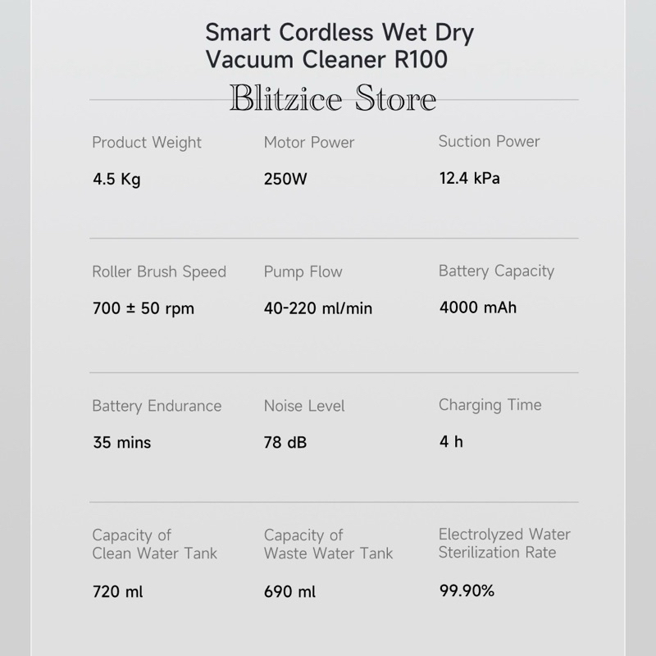The width and height of the screenshot is (656, 656).
Task: Click the Pump Flow label
Action: click(303, 272)
